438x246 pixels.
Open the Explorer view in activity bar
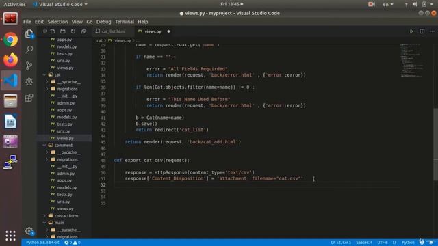coord(29,33)
